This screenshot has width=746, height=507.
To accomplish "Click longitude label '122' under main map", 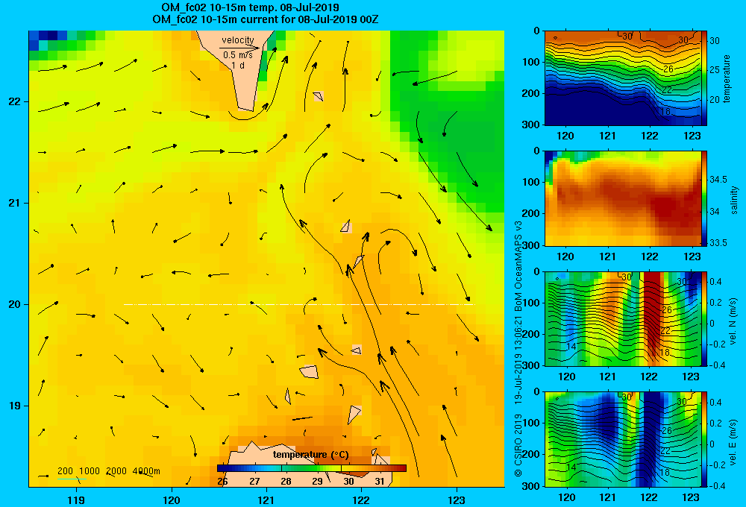I will 361,500.
